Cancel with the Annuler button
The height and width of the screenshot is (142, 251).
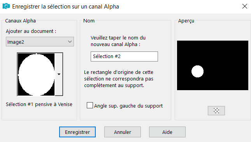tap(123, 132)
